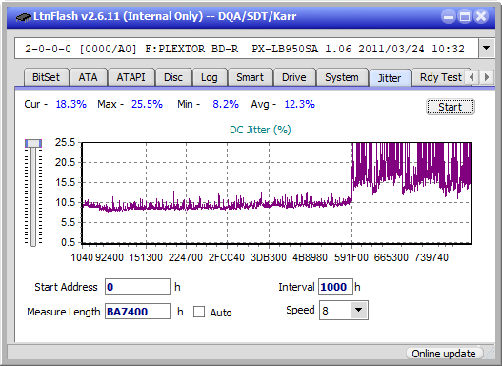Click the Start Address input field
Viewport: 502px width, 366px height.
(137, 287)
